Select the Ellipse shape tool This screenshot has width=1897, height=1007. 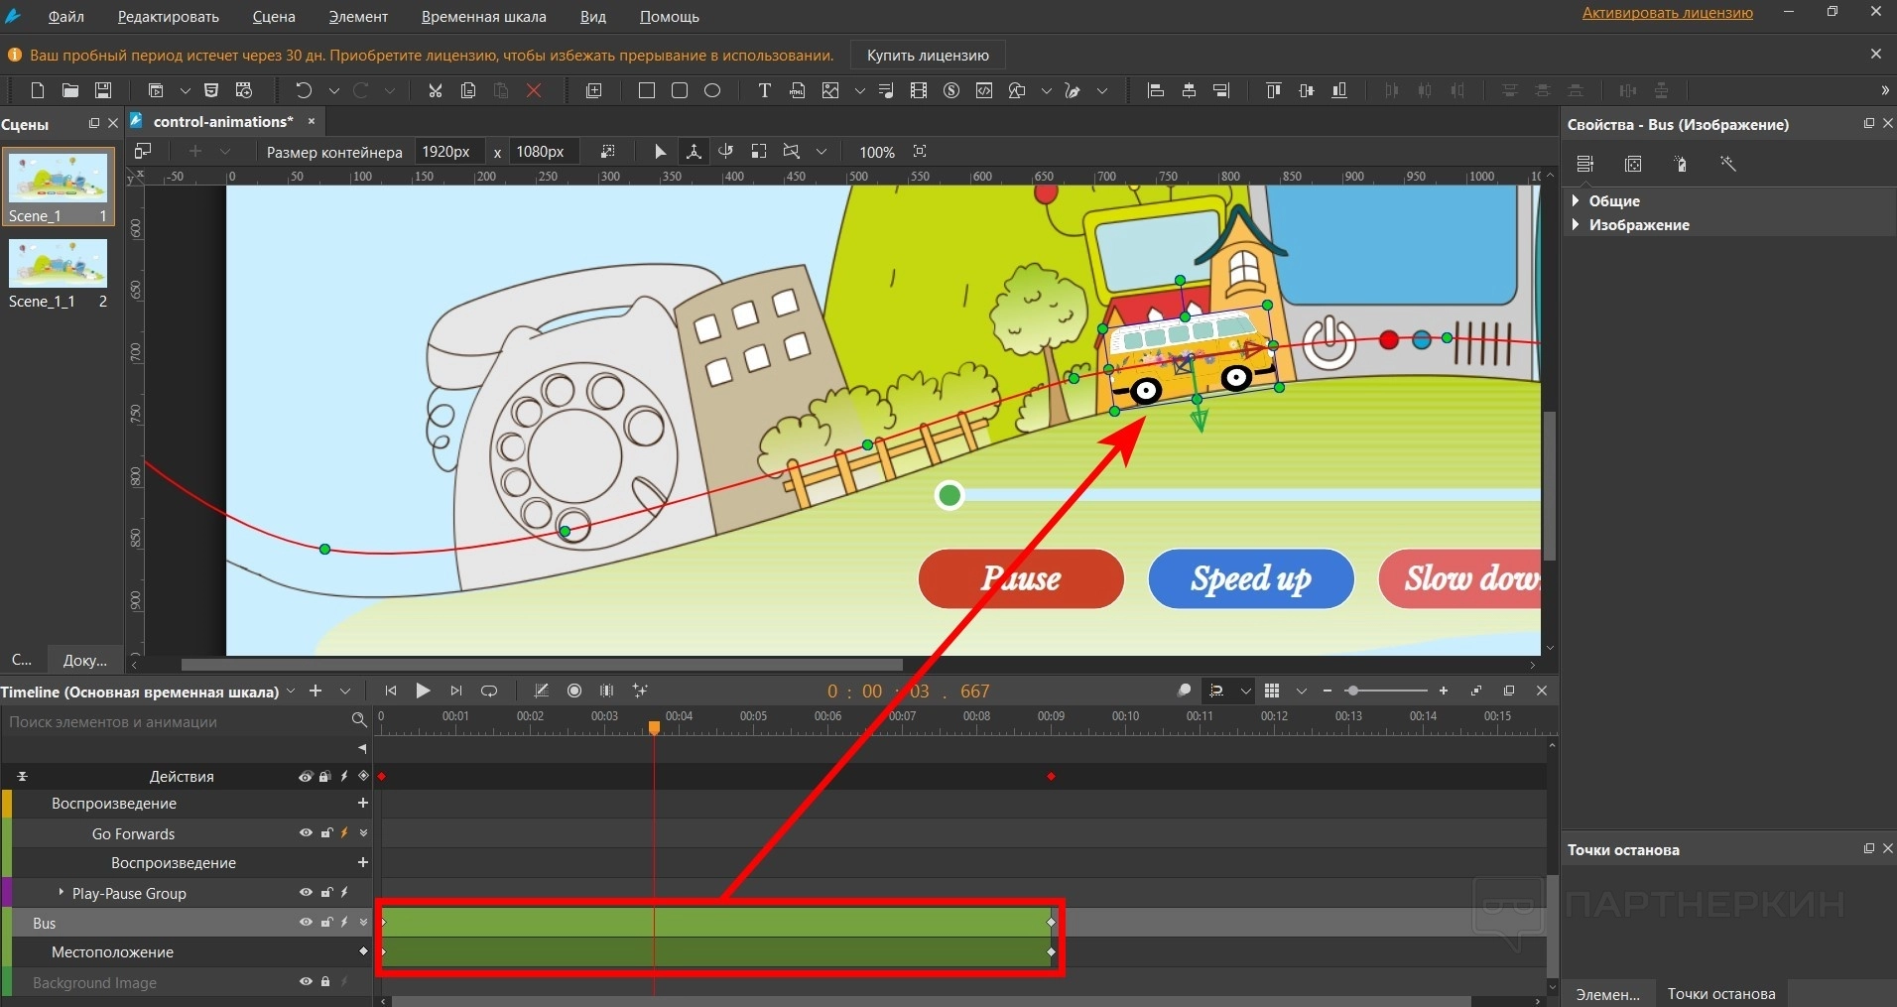(712, 90)
